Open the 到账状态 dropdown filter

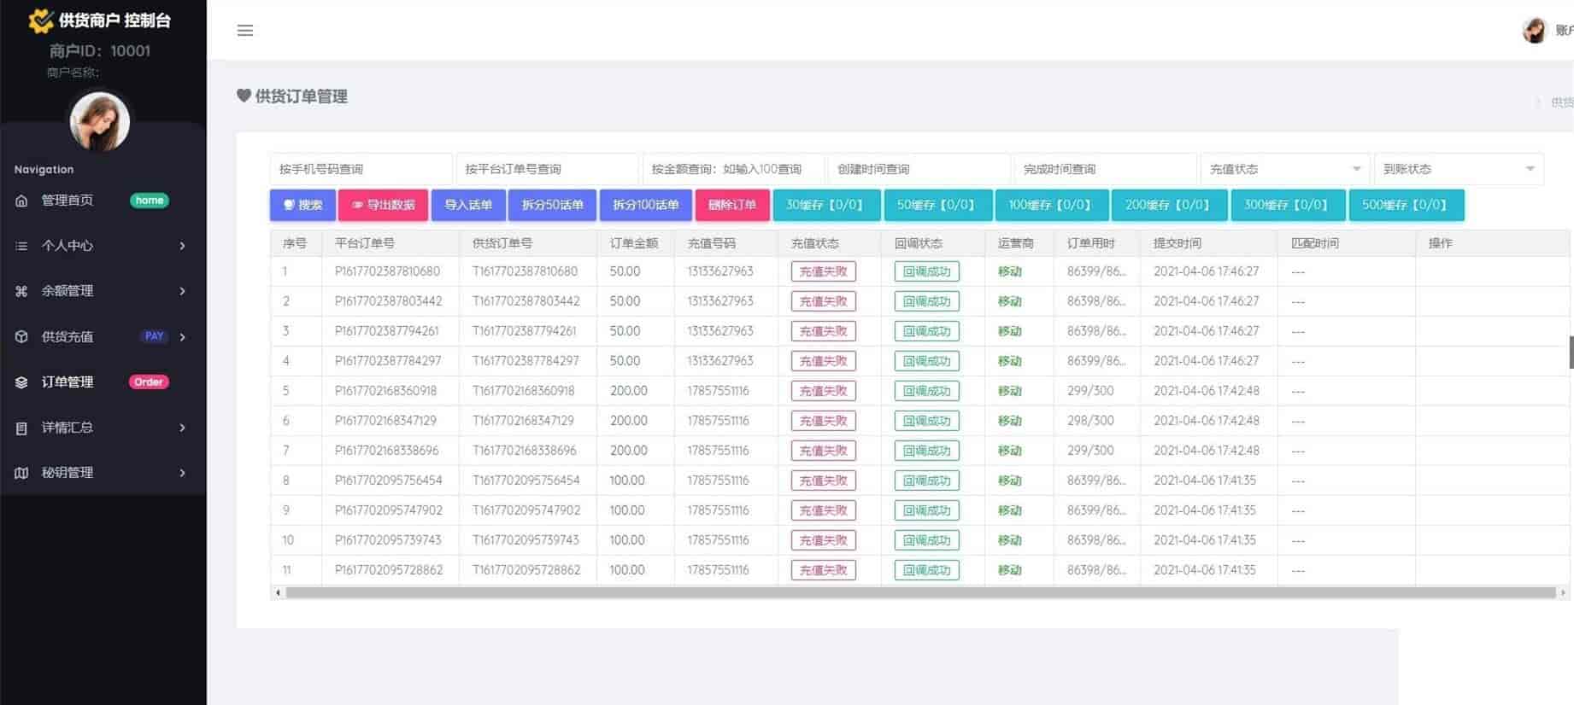click(x=1458, y=169)
